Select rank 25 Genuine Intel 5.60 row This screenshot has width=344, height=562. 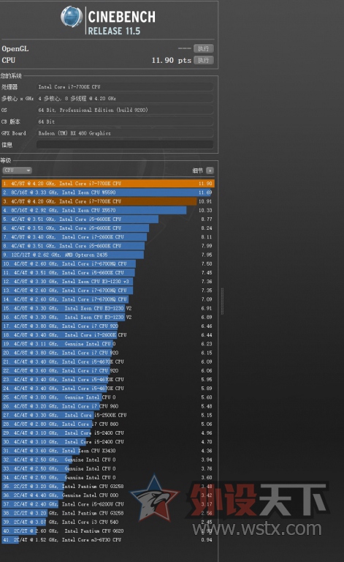[108, 397]
